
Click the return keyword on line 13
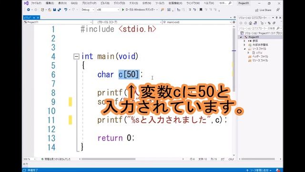tap(110, 138)
